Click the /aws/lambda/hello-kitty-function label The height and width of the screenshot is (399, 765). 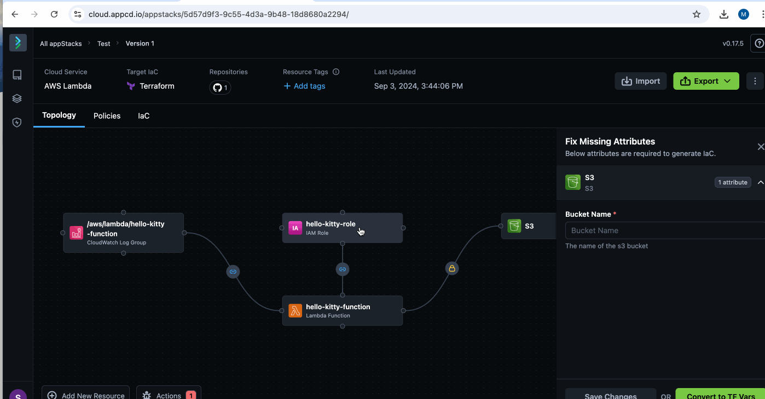click(x=126, y=229)
